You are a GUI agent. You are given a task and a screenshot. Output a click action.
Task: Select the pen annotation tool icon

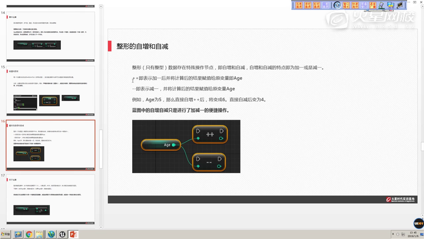pos(381,5)
